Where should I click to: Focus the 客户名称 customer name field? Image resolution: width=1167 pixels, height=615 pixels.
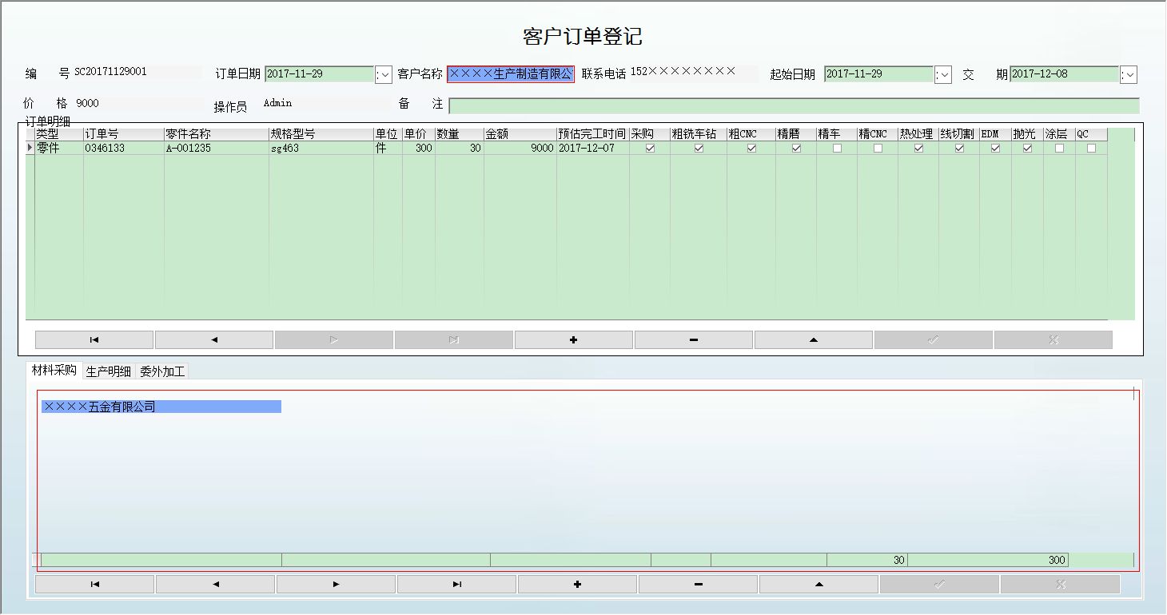tap(511, 74)
